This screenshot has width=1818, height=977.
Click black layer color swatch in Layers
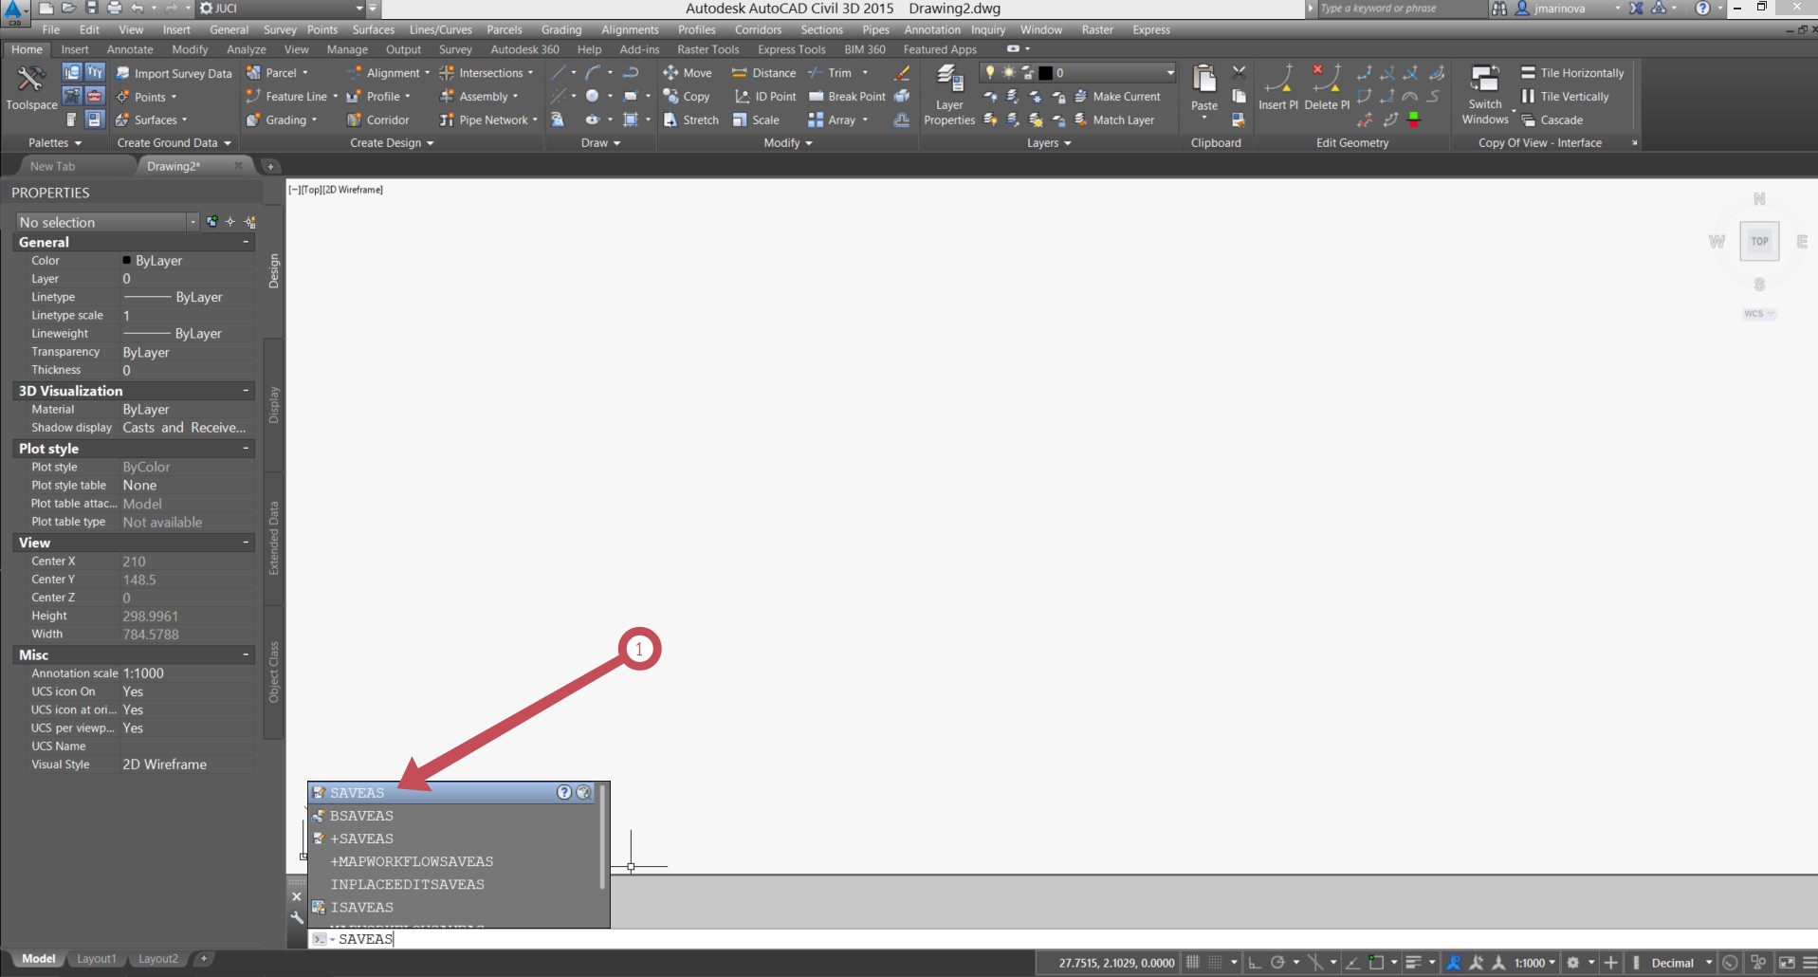pyautogui.click(x=1045, y=72)
